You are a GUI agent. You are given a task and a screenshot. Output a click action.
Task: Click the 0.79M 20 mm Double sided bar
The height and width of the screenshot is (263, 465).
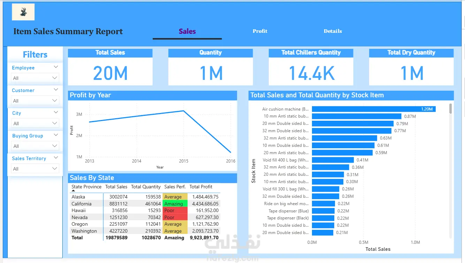pyautogui.click(x=353, y=123)
